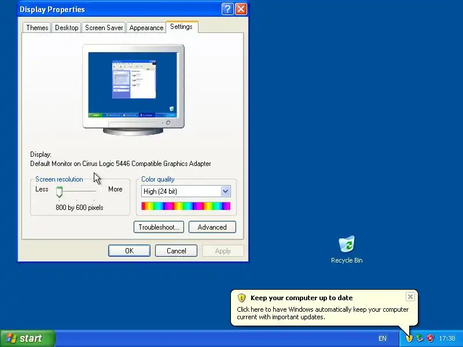Click the EN language indicator in taskbar

[x=383, y=338]
